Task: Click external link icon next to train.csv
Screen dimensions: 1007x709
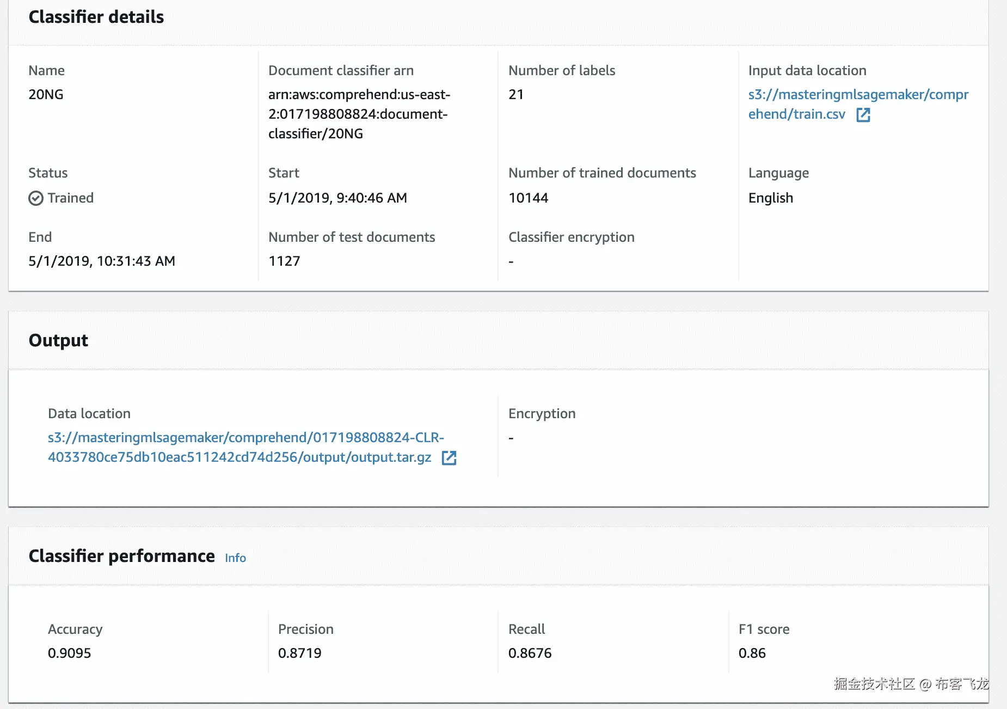Action: click(x=863, y=115)
